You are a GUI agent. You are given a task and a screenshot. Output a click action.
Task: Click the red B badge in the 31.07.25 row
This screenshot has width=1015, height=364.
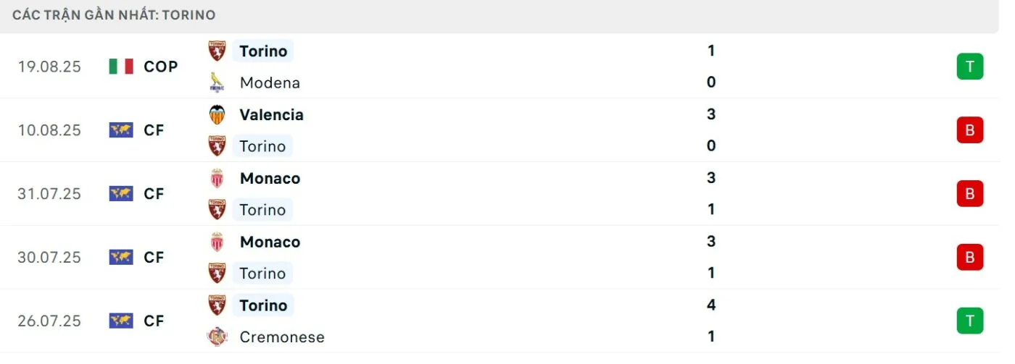(969, 194)
